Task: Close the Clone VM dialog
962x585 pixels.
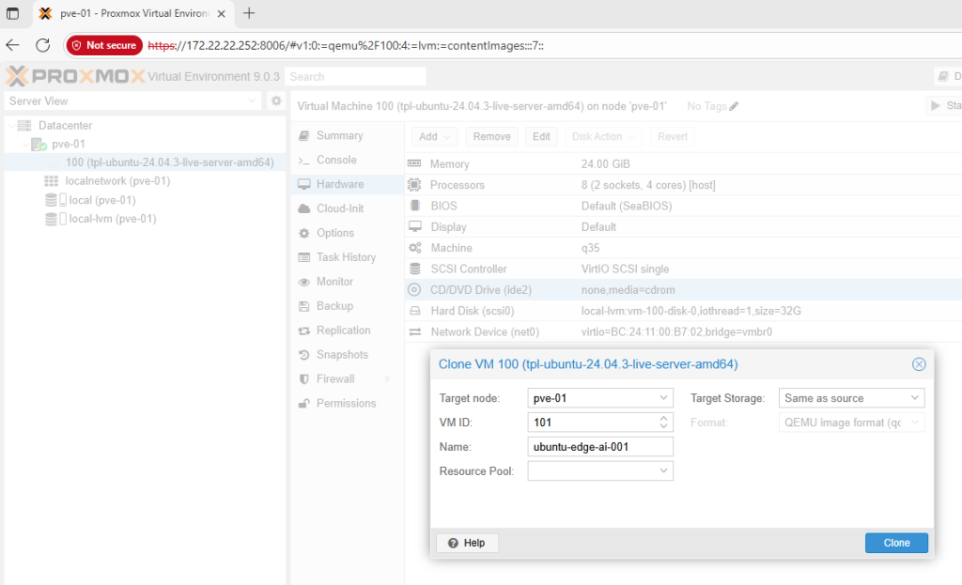Action: 919,364
